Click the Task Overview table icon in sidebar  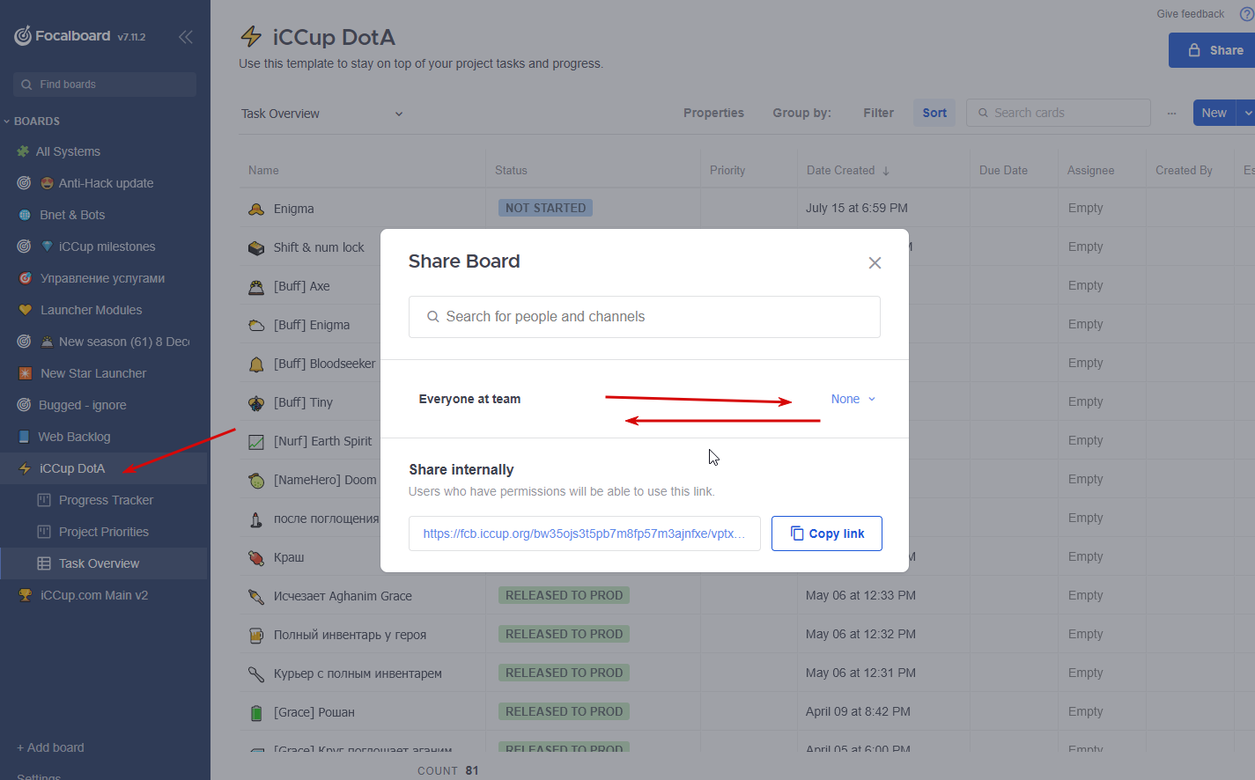tap(44, 563)
